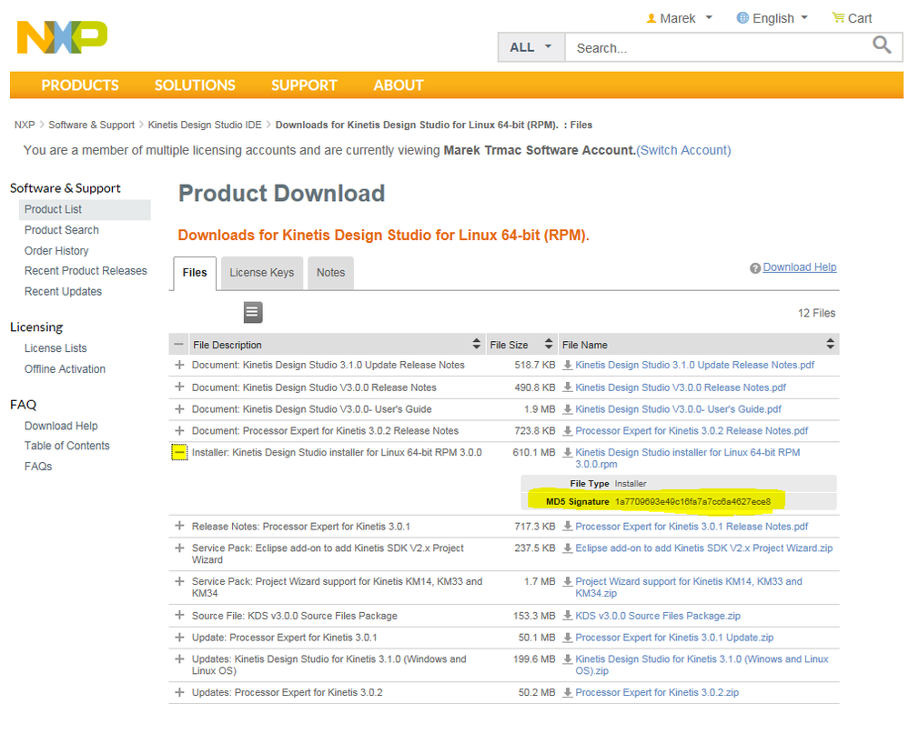Expand Update Processor Expert 3.0.1 row

[x=179, y=638]
